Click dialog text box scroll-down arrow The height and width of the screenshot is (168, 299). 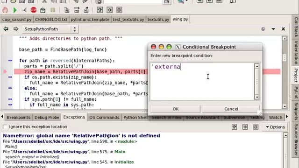257,97
